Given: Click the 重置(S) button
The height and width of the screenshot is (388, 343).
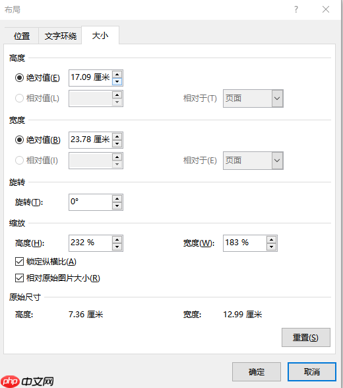Looking at the screenshot, I should (x=305, y=337).
